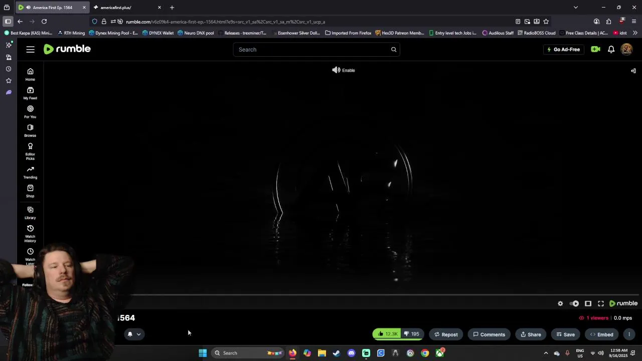This screenshot has width=642, height=361.
Task: Reload the current page
Action: click(x=44, y=22)
